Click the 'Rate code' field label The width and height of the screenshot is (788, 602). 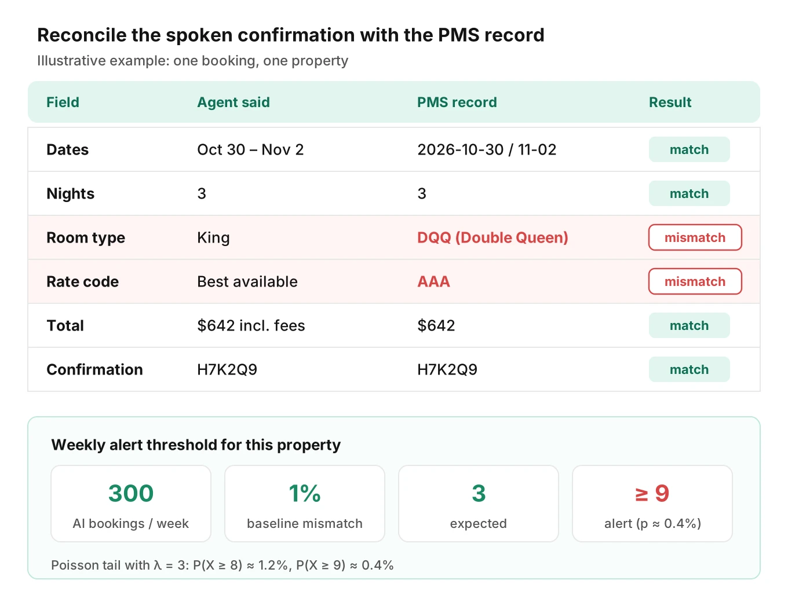pos(83,281)
